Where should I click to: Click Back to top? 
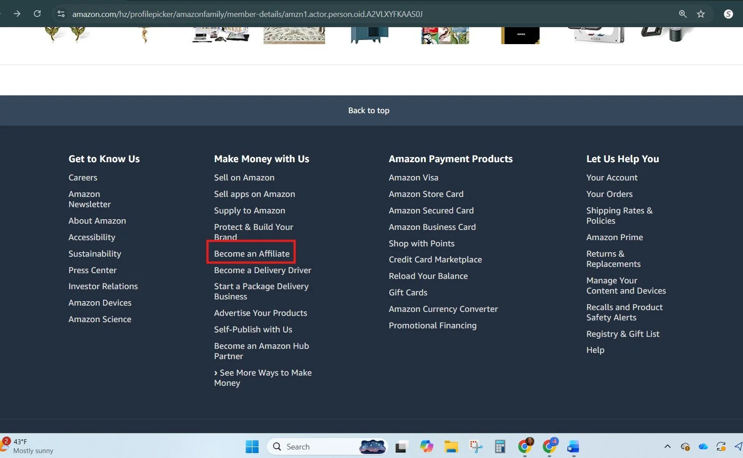[369, 110]
